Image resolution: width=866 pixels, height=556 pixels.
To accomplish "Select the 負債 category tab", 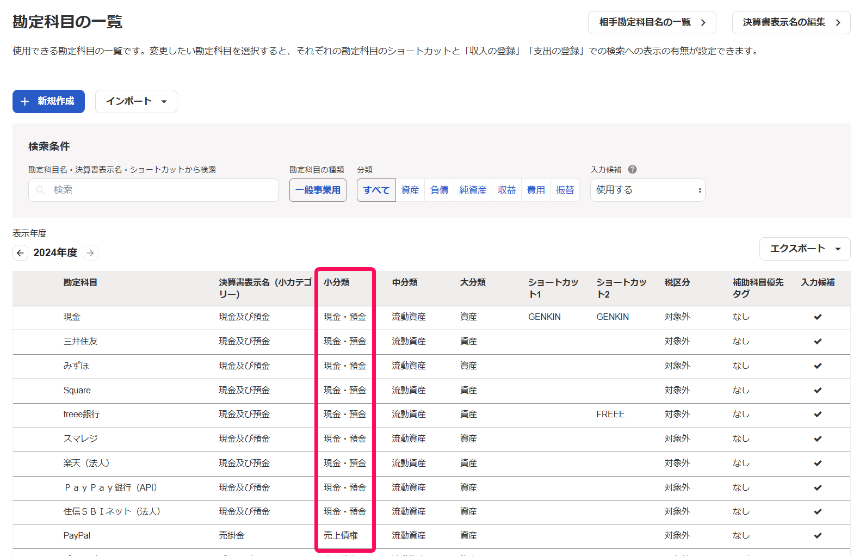I will [439, 190].
